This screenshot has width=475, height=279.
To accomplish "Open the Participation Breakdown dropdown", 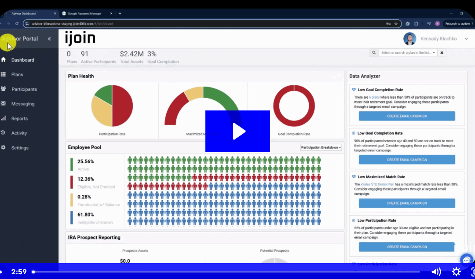I will point(321,147).
